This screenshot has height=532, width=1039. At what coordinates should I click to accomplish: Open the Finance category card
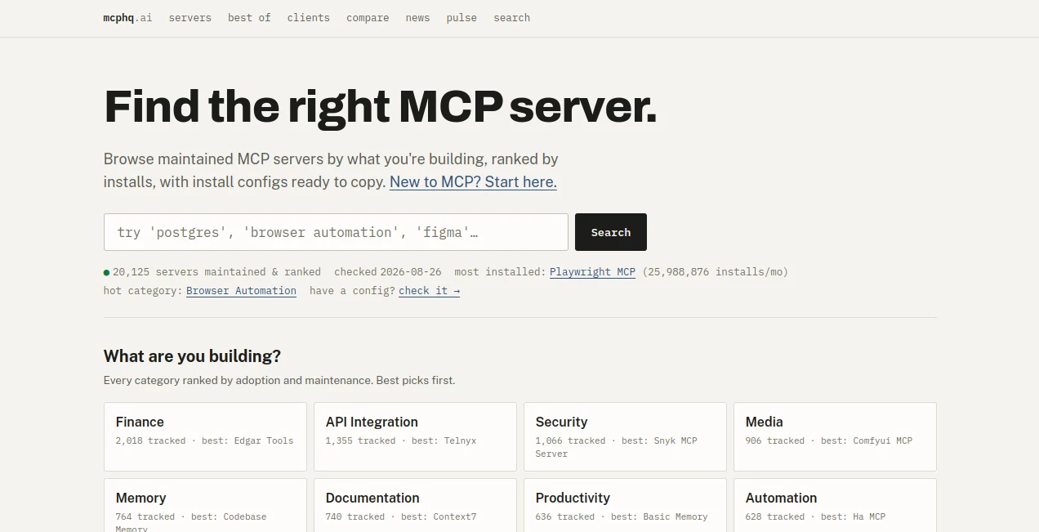pyautogui.click(x=205, y=436)
